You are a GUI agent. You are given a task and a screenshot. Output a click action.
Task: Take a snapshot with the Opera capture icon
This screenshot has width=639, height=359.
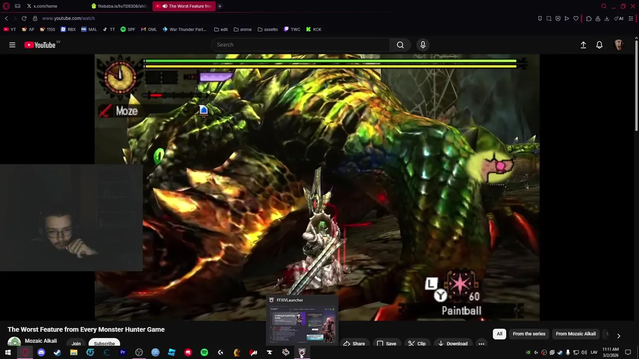pos(549,18)
